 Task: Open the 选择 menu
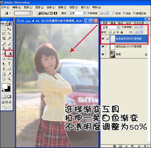click(51, 8)
